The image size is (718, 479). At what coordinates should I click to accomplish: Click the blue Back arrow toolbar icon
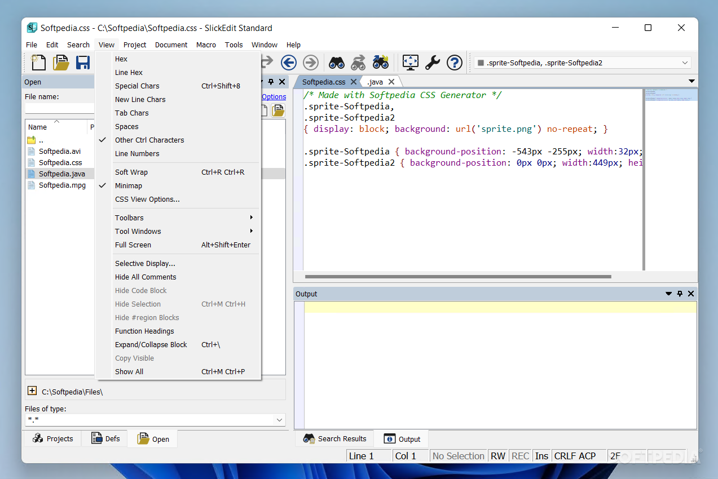[x=289, y=62]
